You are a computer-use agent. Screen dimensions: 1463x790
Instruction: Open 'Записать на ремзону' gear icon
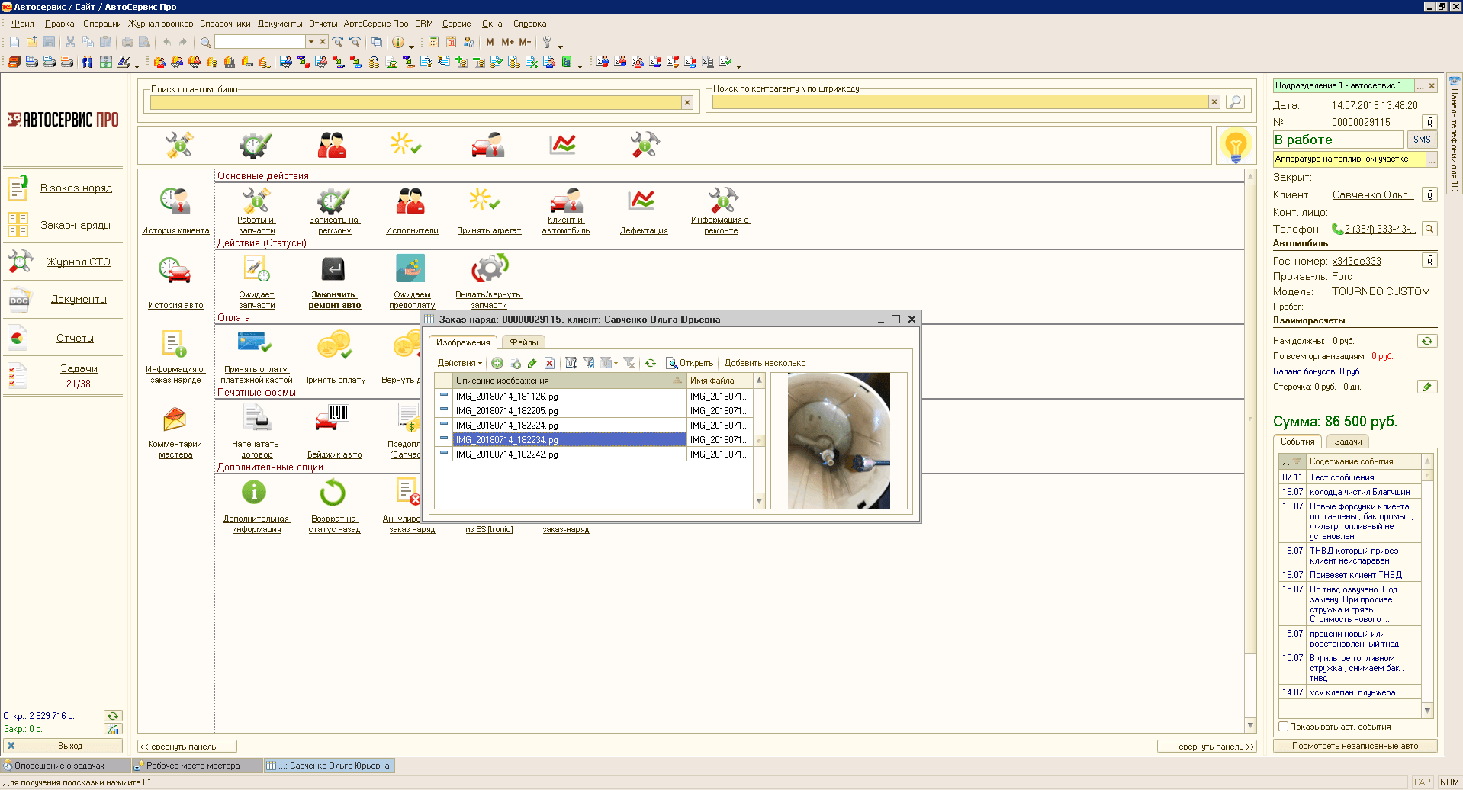point(333,201)
